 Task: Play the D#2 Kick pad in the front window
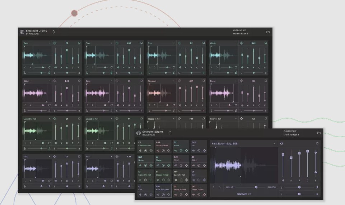click(199, 151)
